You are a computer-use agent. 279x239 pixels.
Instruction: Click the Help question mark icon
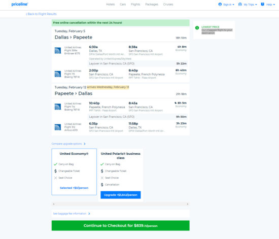(262, 4)
